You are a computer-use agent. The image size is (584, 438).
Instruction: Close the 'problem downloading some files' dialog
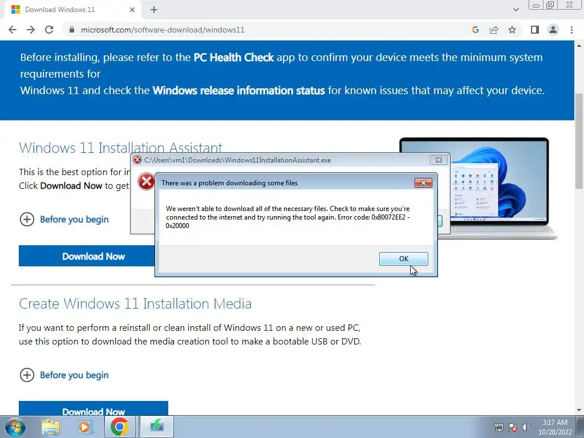pyautogui.click(x=423, y=182)
